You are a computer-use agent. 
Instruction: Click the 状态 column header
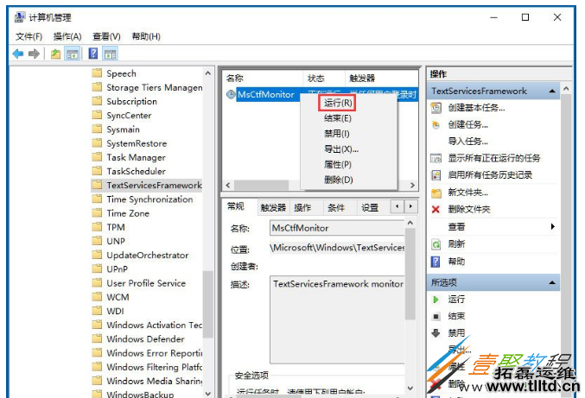coord(323,79)
